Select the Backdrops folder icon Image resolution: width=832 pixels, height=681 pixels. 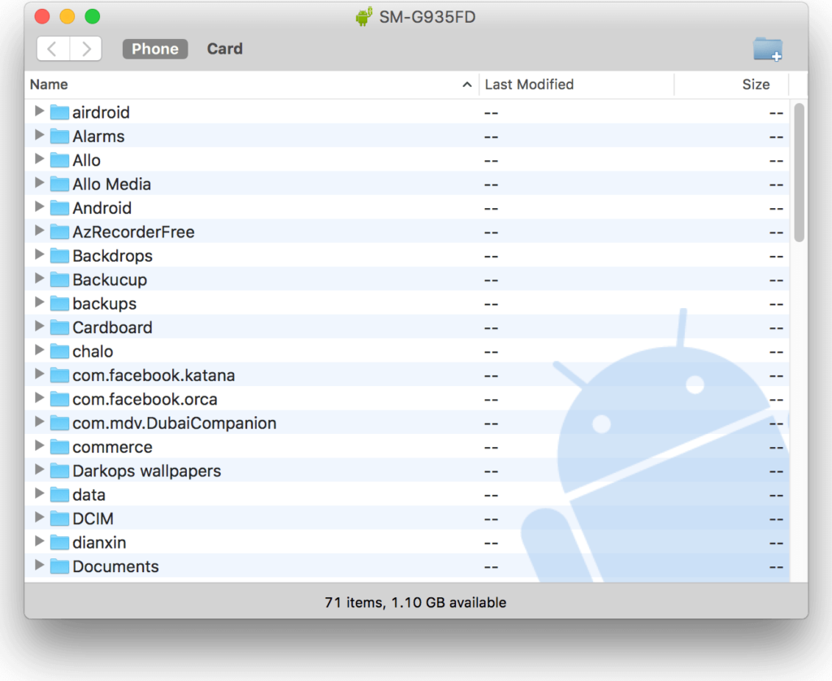pos(59,256)
